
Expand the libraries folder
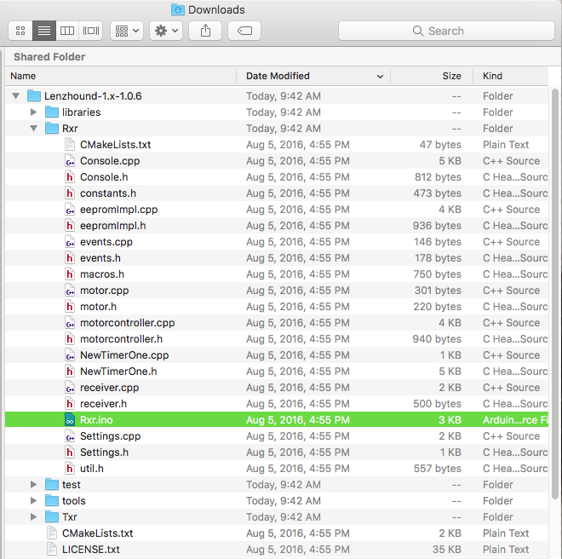point(34,112)
